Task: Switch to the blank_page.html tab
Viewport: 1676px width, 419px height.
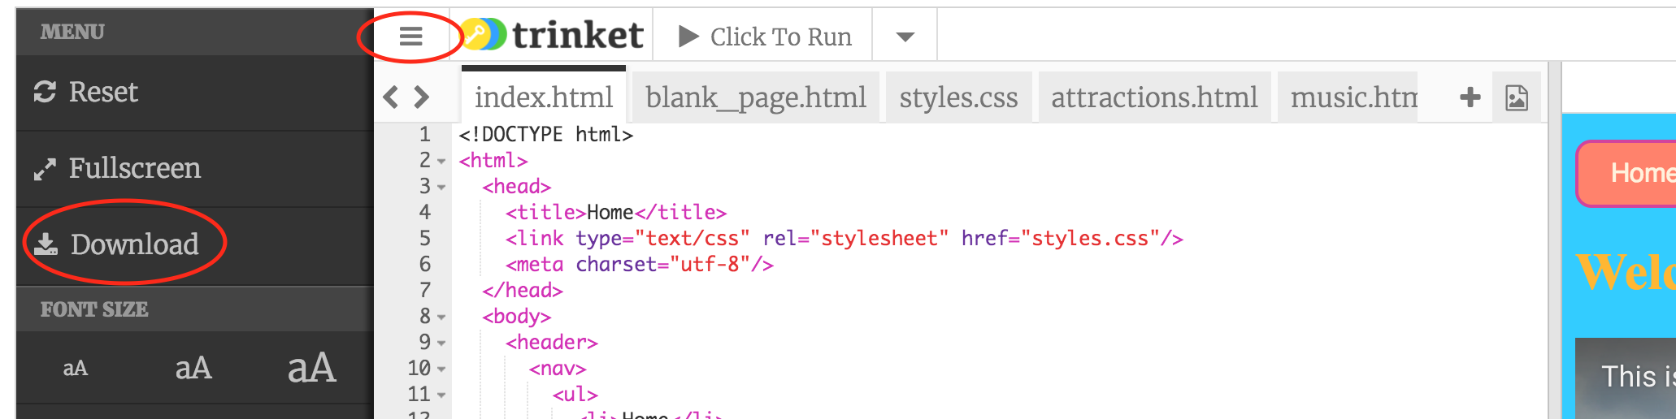Action: [755, 97]
